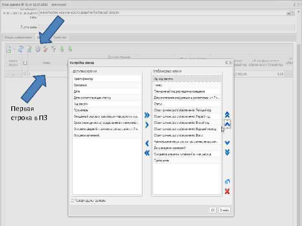This screenshot has width=302, height=226.
Task: Move selected column up one position
Action: pyautogui.click(x=227, y=124)
